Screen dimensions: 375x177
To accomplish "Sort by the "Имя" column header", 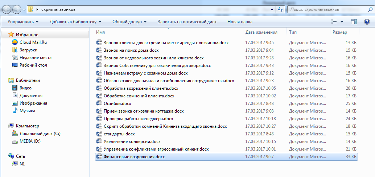I will pos(100,32).
